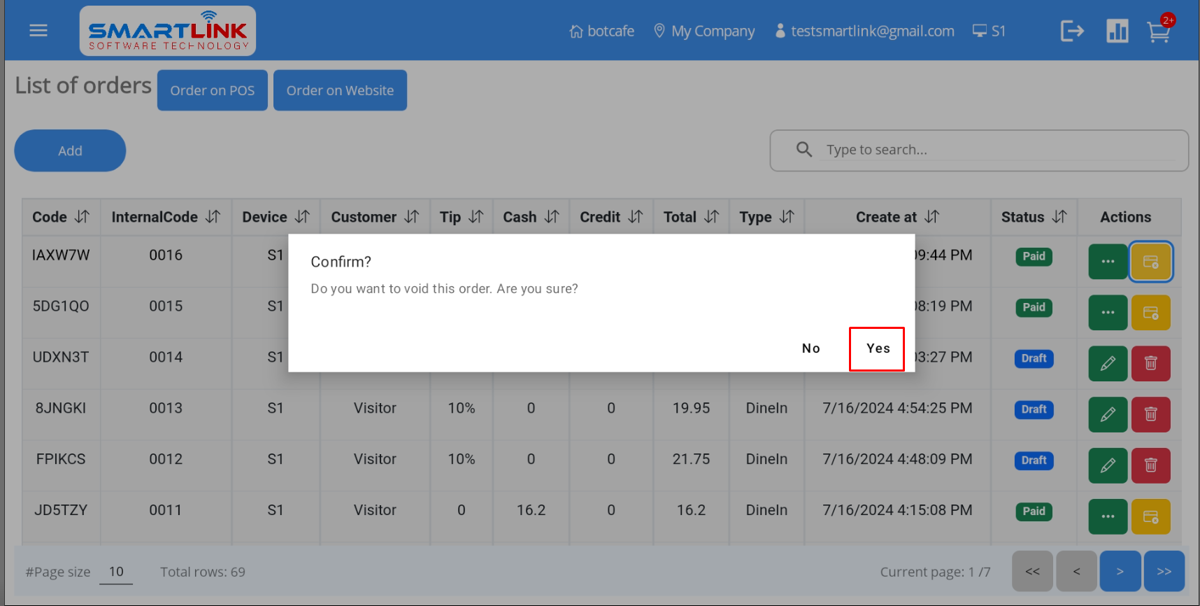This screenshot has width=1200, height=606.
Task: Click edit pencil for order 0013
Action: (x=1108, y=415)
